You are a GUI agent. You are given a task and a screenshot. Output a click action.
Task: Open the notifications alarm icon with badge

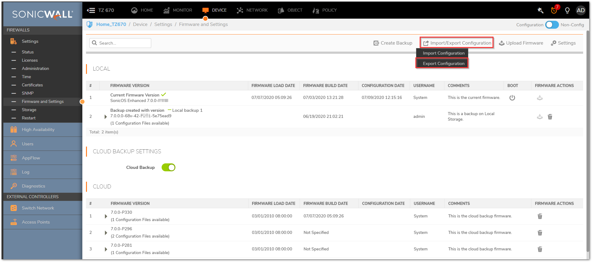pos(554,10)
